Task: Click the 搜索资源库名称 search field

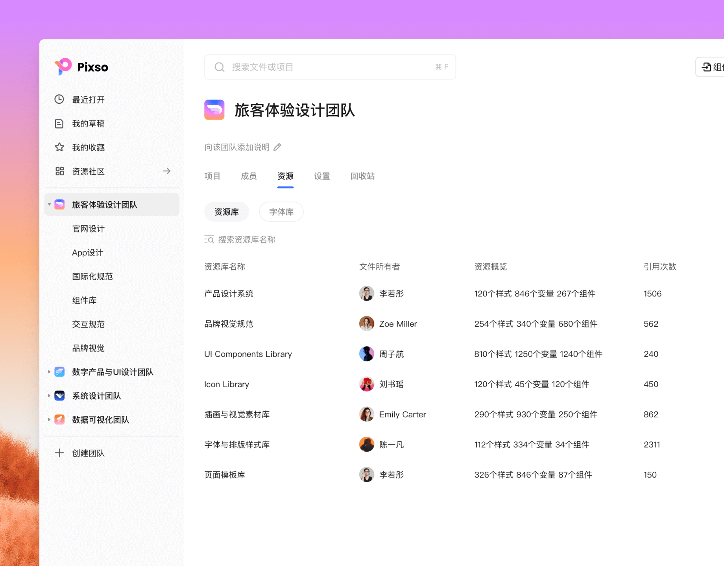Action: [x=246, y=239]
